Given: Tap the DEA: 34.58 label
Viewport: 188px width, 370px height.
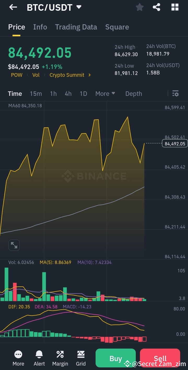Looking at the screenshot, I should [x=46, y=307].
